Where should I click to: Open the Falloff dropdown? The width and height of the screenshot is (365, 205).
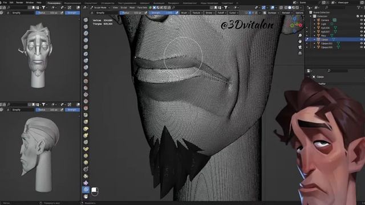(221, 13)
